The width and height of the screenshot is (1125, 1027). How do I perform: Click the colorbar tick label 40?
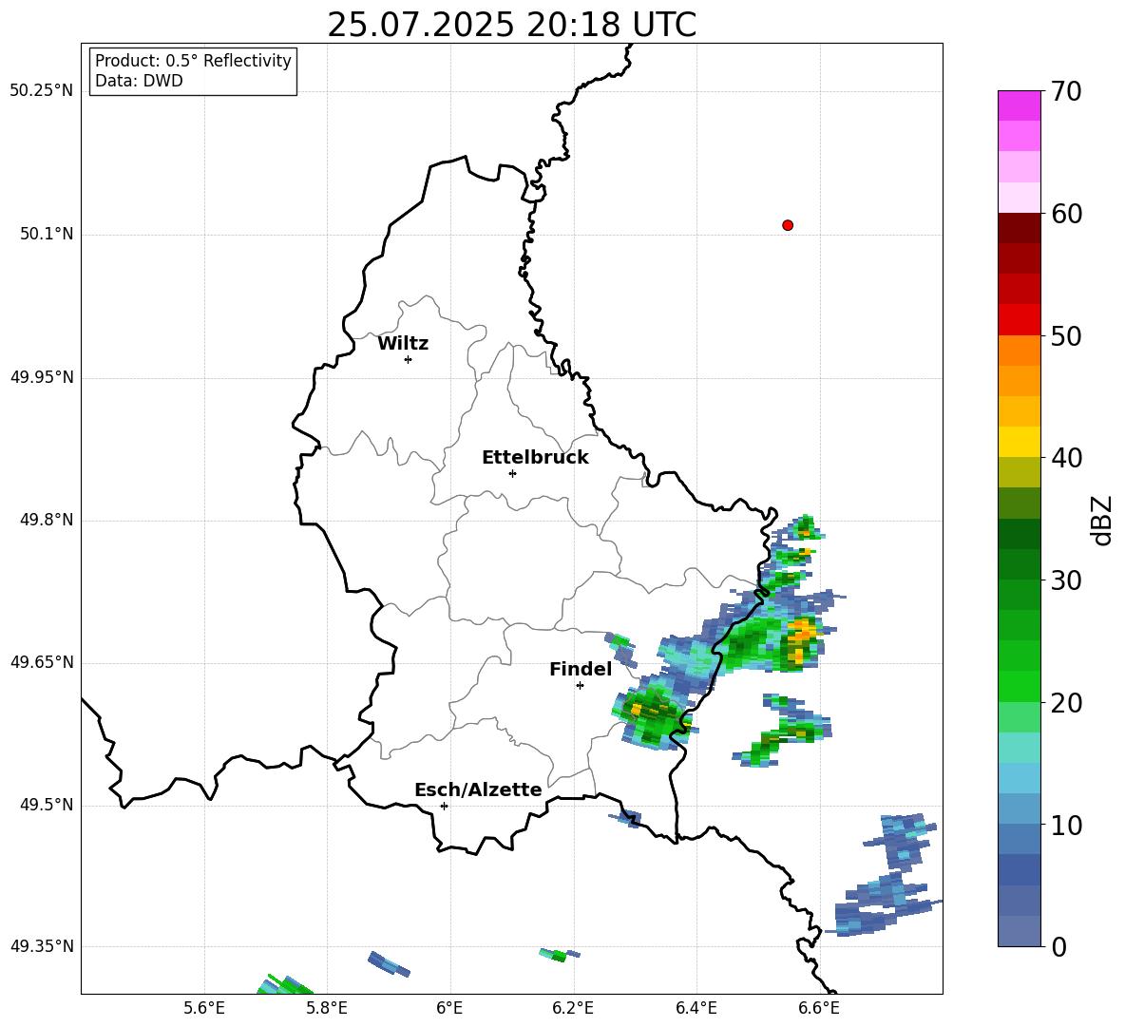pyautogui.click(x=1066, y=458)
